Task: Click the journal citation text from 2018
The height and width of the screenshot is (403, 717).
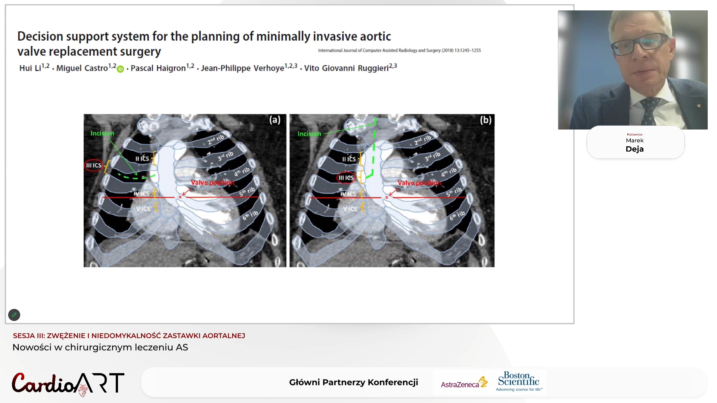Action: (x=398, y=50)
